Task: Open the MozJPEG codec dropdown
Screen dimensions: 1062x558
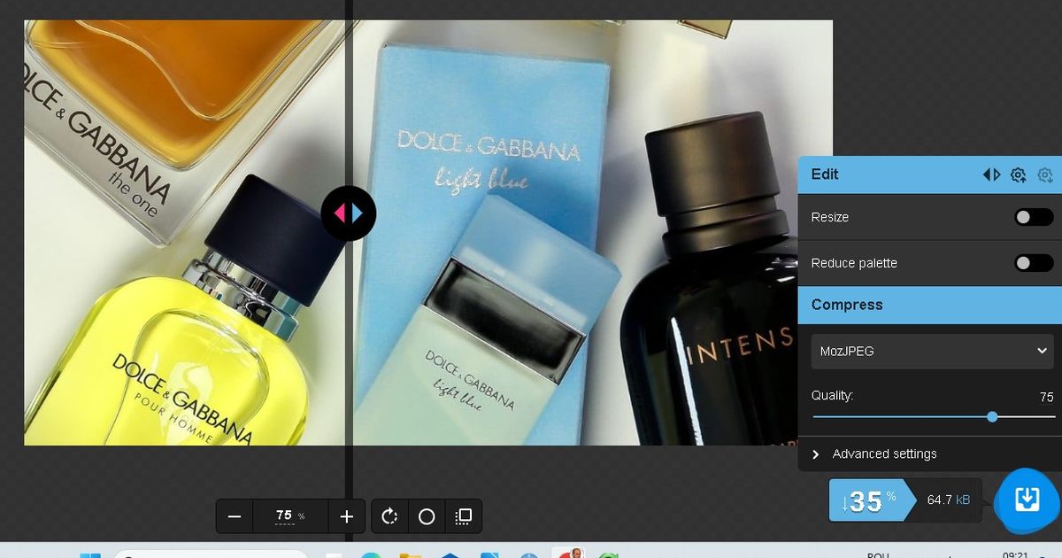Action: click(932, 351)
